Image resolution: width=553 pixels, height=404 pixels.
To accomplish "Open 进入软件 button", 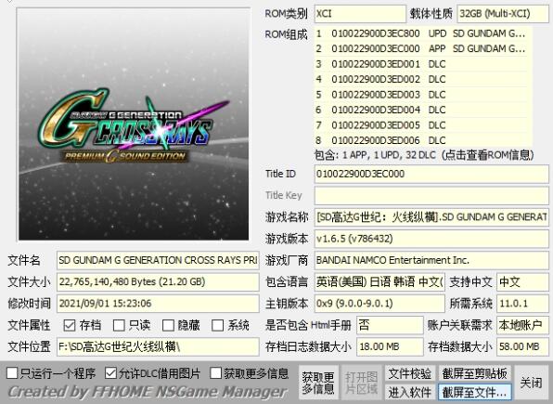I will 410,392.
